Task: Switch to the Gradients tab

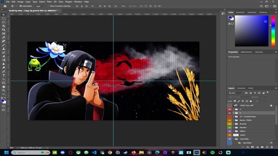Action: [x=252, y=13]
